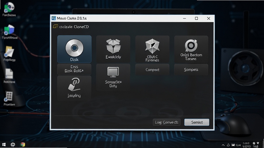Open the CBI/C Firemes shield tile
Viewport: 264px width, 148px height.
[152, 49]
